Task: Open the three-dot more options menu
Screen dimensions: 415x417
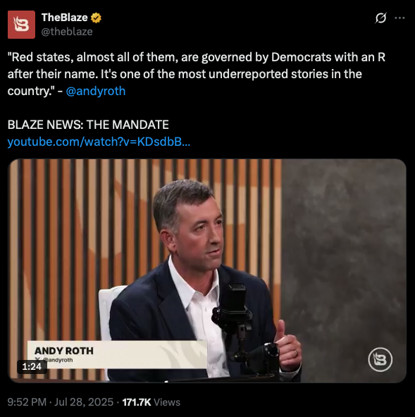Action: point(399,18)
